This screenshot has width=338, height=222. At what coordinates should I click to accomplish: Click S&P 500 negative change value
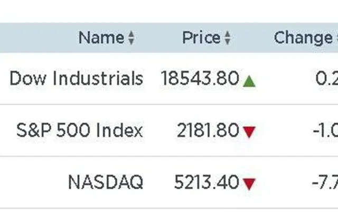coord(325,130)
